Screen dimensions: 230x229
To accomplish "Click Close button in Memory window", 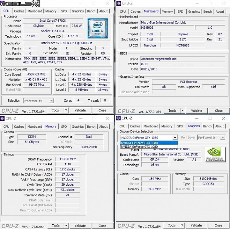I will [102, 226].
